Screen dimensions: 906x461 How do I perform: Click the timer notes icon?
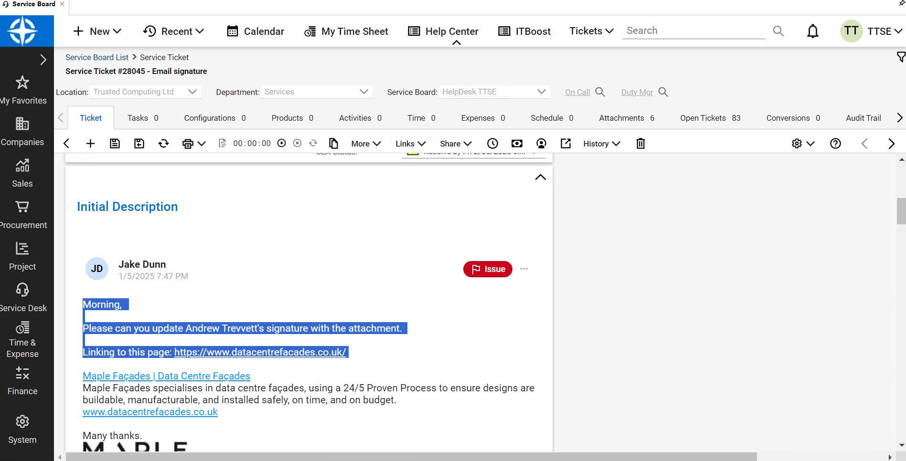tap(222, 143)
